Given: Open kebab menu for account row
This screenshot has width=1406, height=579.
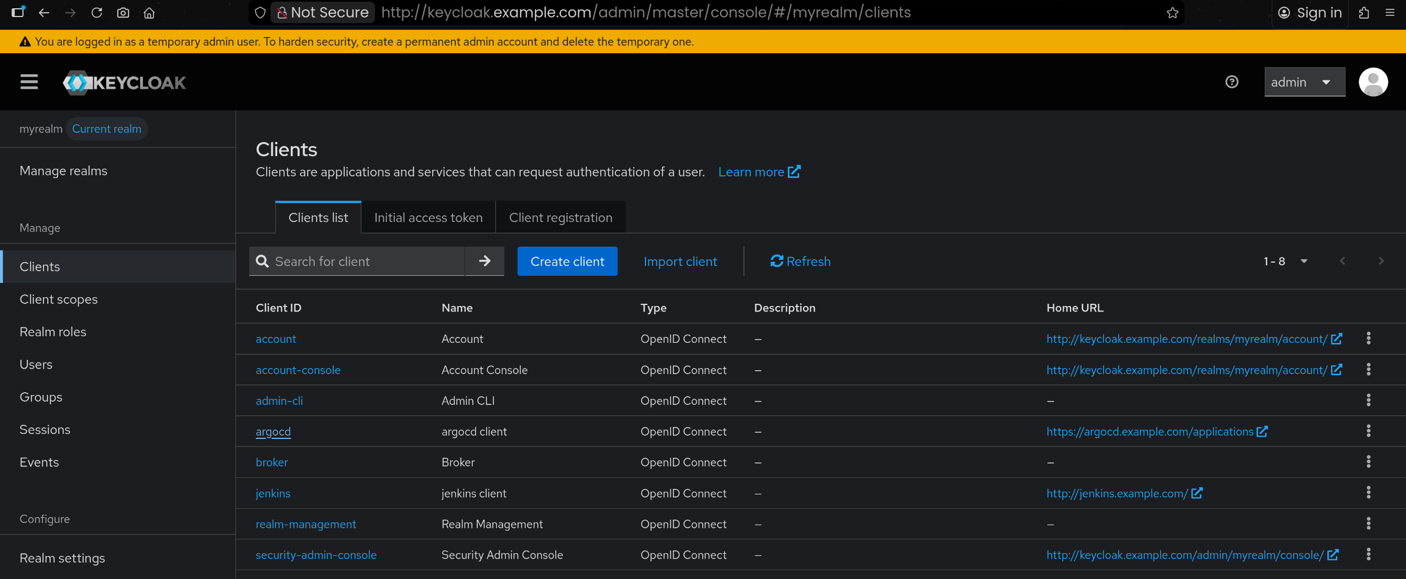Looking at the screenshot, I should pos(1368,338).
